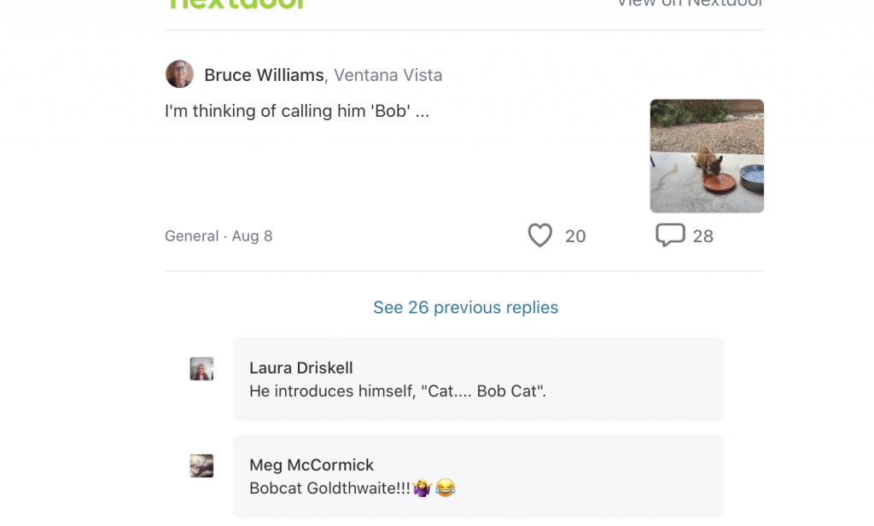The height and width of the screenshot is (526, 874).
Task: Click the heart like icon
Action: coord(539,235)
